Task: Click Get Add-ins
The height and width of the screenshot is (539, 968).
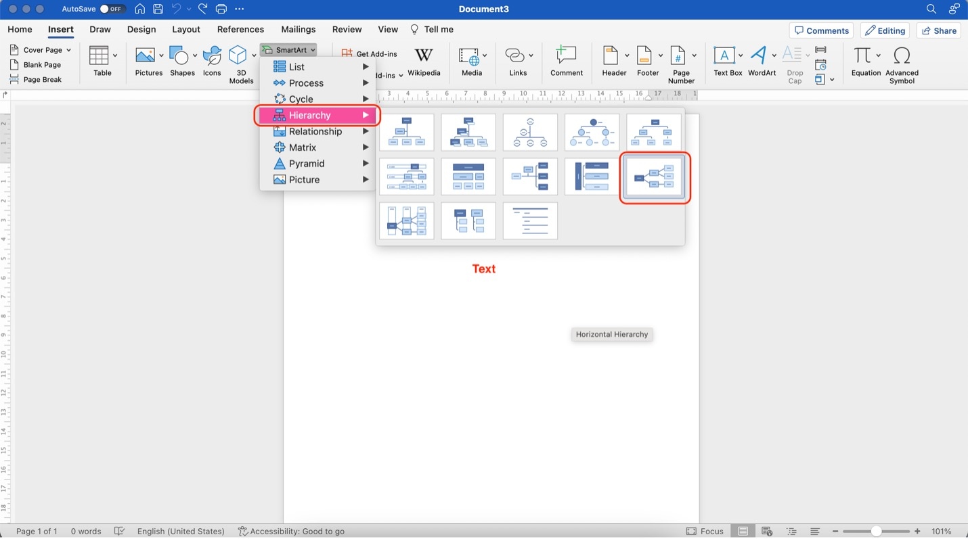Action: click(370, 53)
